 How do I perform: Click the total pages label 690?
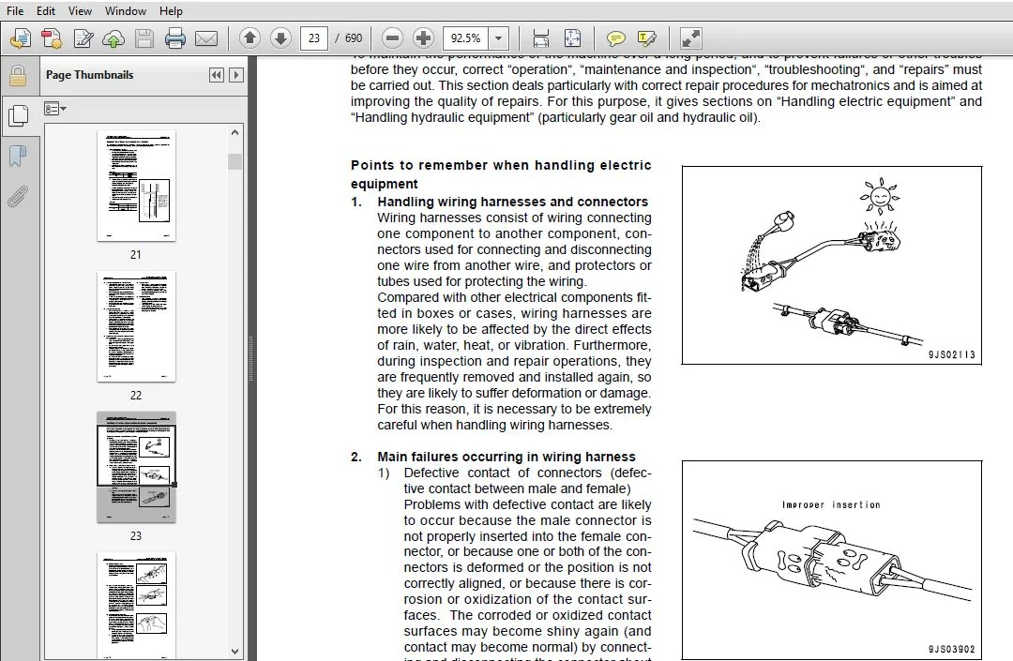pyautogui.click(x=354, y=38)
